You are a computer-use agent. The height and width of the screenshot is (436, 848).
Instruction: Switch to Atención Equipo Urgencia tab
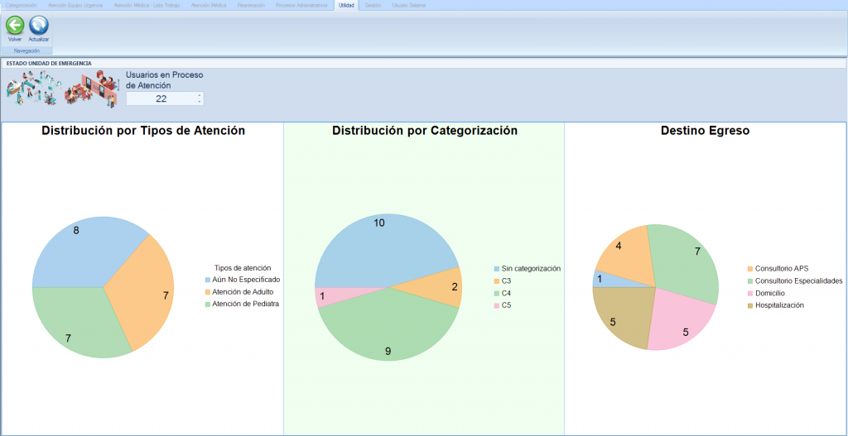pyautogui.click(x=75, y=5)
